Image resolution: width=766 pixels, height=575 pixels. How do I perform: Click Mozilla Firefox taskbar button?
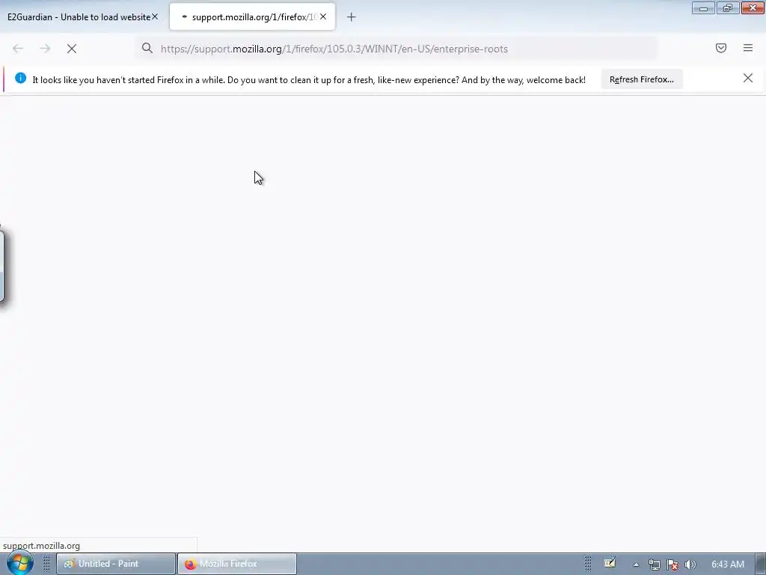(237, 564)
